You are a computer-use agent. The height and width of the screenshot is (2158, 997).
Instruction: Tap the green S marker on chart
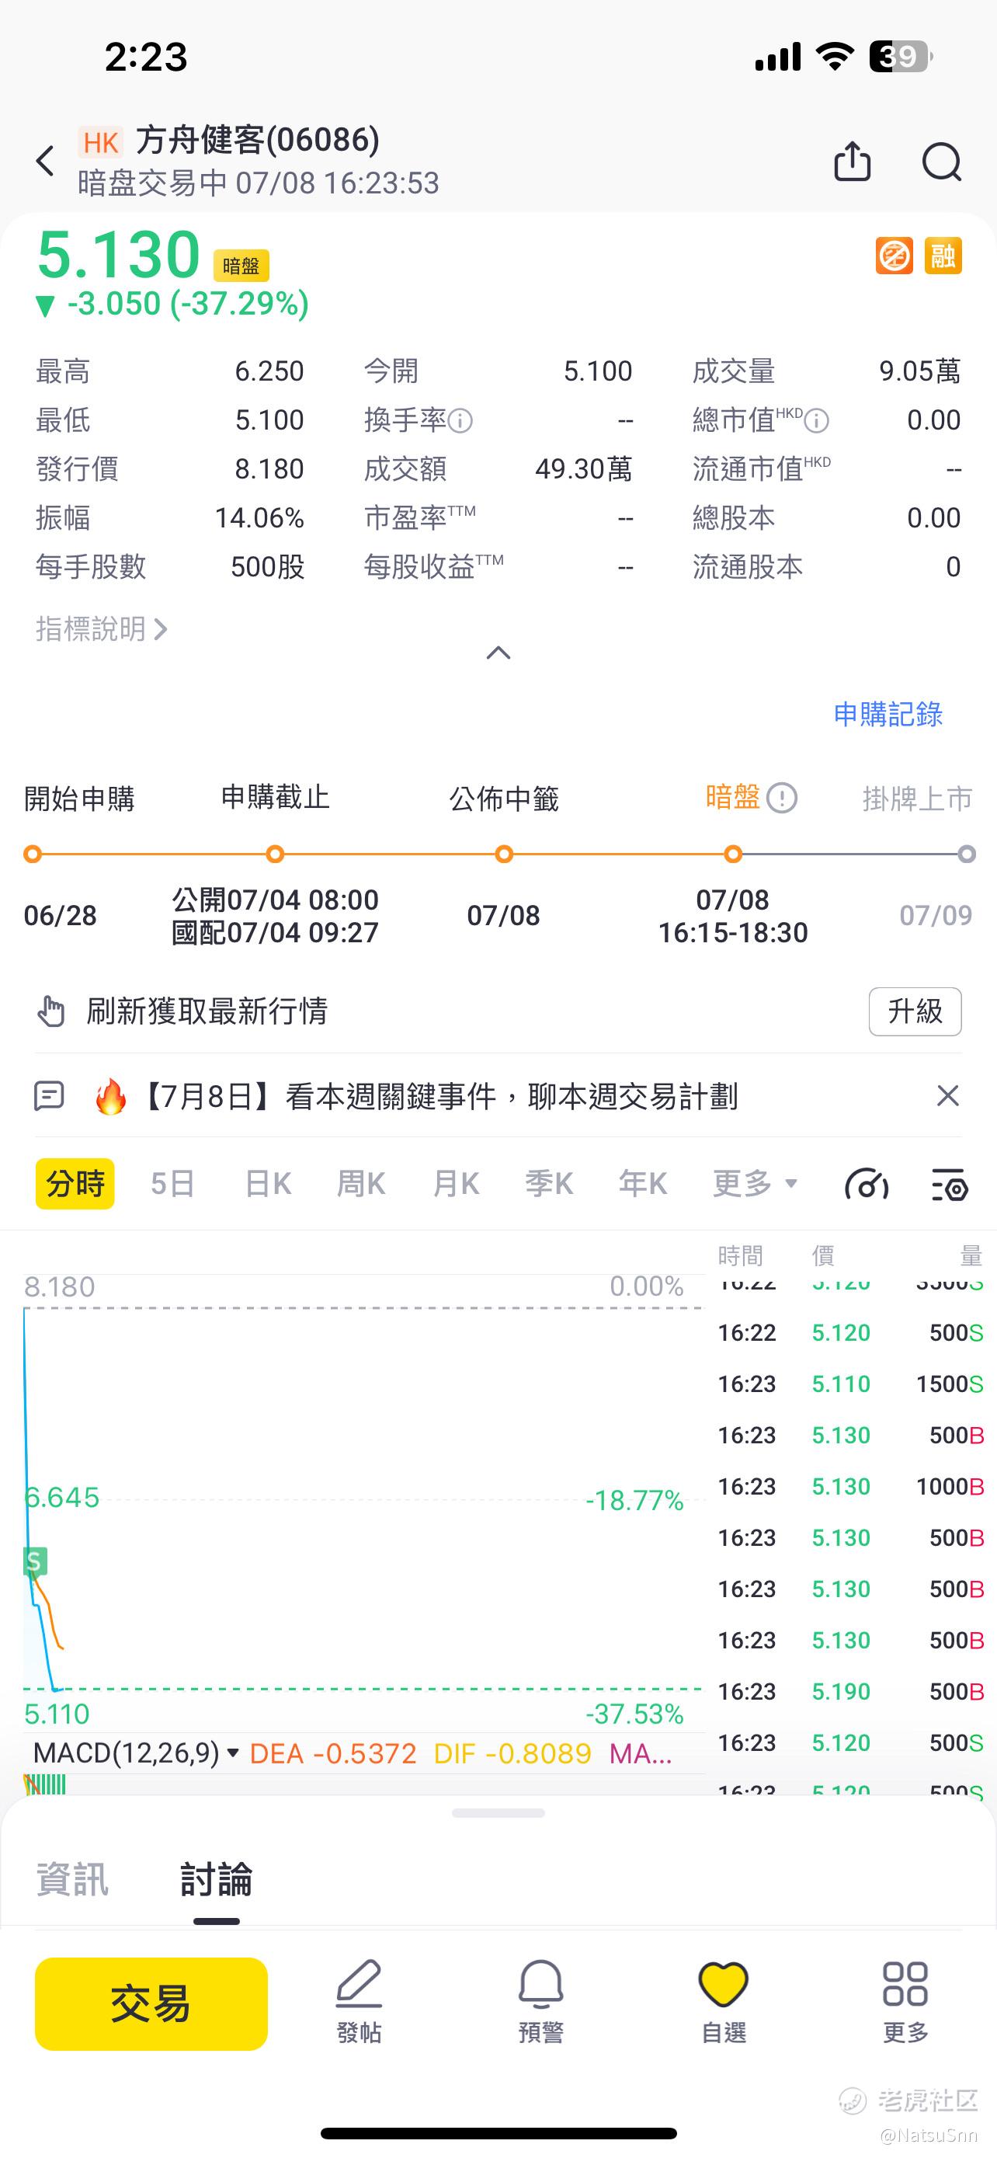34,1561
